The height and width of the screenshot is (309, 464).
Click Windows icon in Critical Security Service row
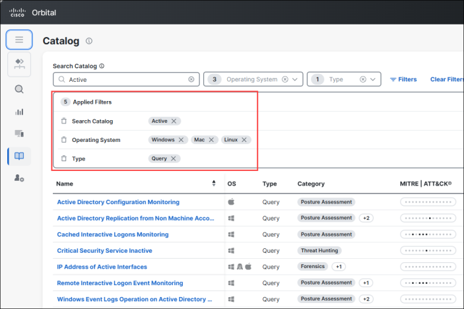pyautogui.click(x=232, y=251)
